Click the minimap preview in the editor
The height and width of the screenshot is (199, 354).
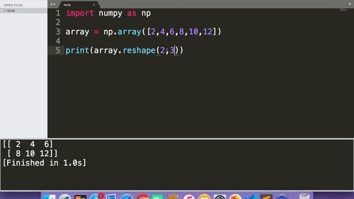pyautogui.click(x=343, y=10)
